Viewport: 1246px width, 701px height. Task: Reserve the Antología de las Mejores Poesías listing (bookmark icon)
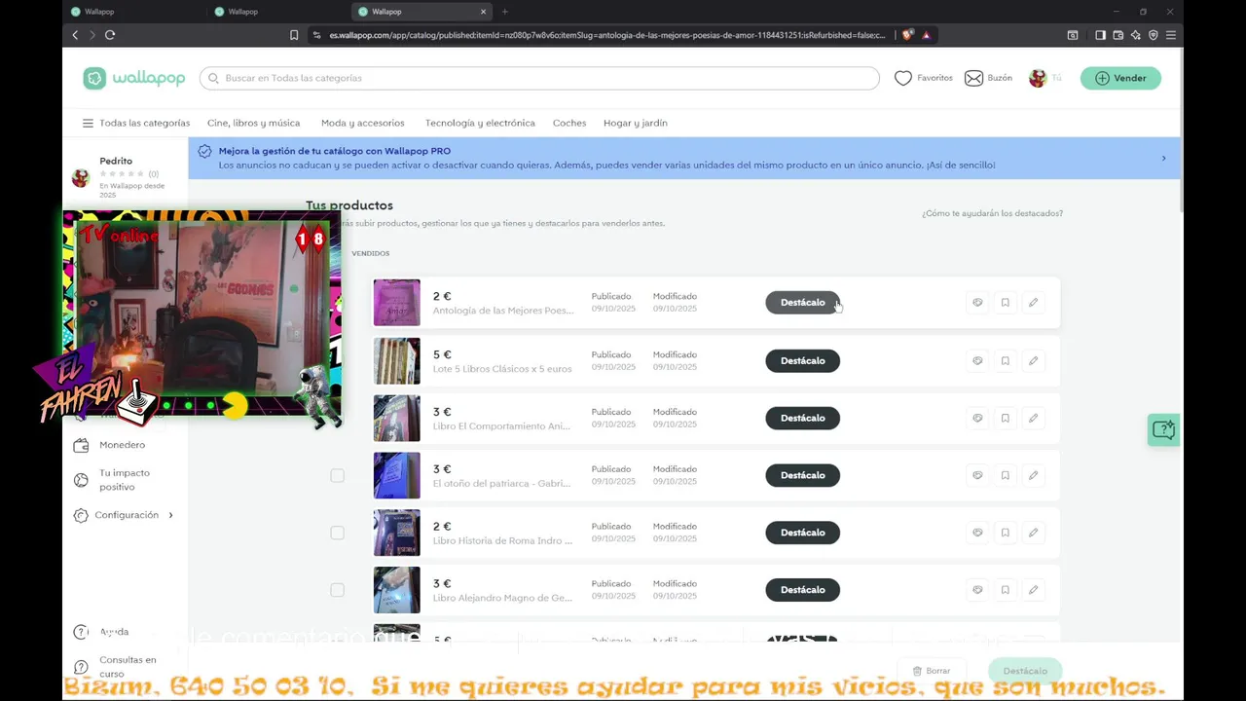[x=1006, y=303]
